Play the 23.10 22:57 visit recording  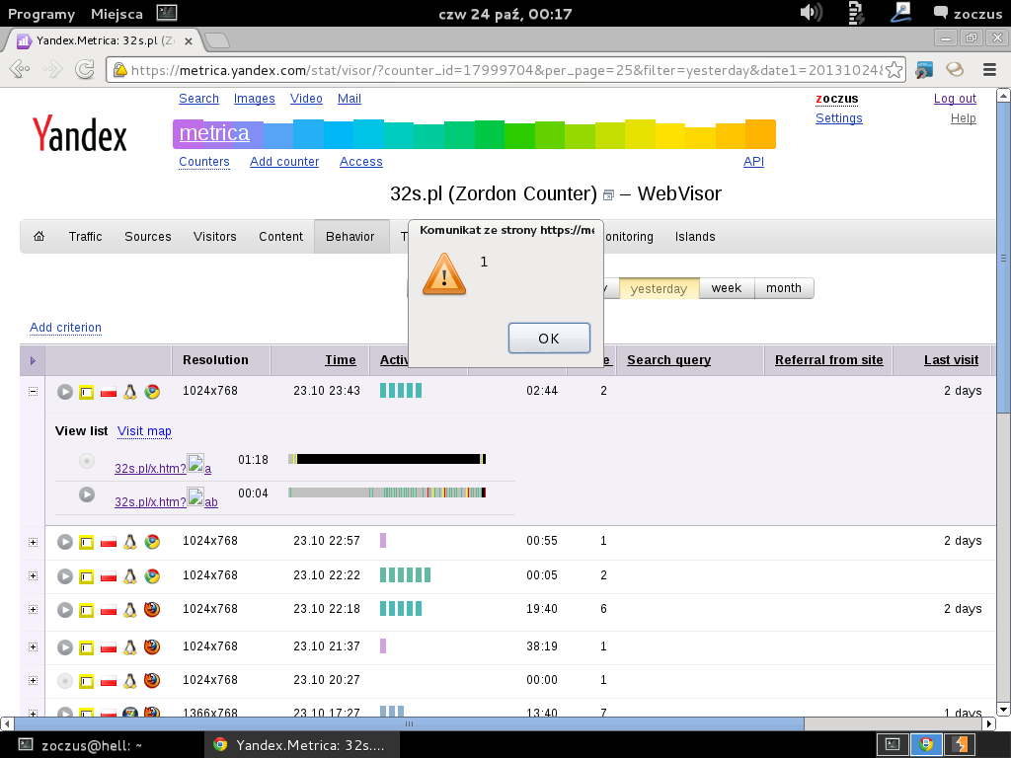(x=64, y=542)
